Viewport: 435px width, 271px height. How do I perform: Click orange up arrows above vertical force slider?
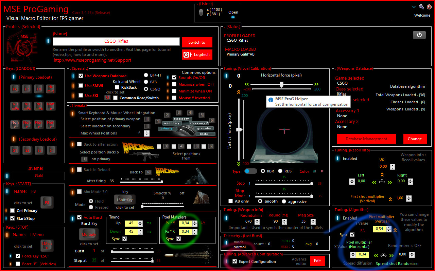coord(239,92)
